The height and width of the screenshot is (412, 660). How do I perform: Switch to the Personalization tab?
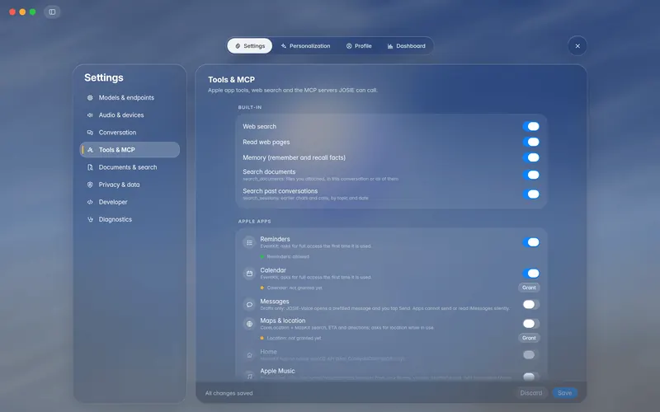click(x=305, y=46)
